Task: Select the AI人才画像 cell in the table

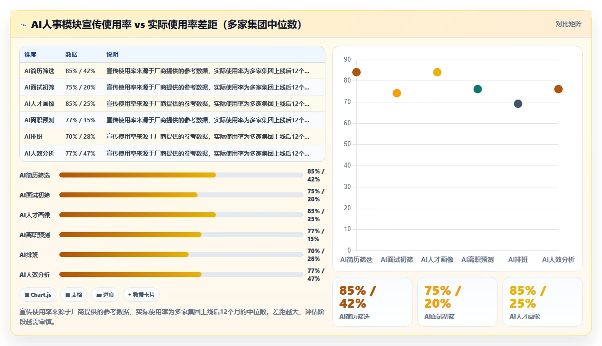Action: tap(39, 104)
